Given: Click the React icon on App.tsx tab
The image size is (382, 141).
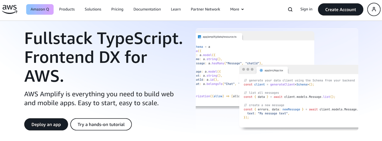Looking at the screenshot, I should 261,70.
